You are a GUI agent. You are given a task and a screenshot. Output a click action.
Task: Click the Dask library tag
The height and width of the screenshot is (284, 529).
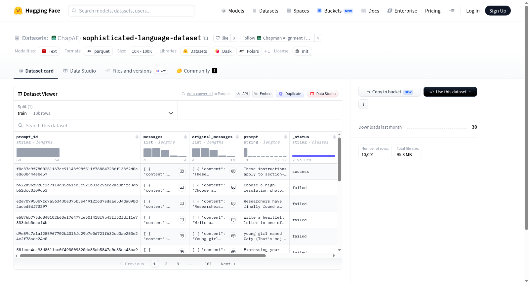pyautogui.click(x=223, y=51)
